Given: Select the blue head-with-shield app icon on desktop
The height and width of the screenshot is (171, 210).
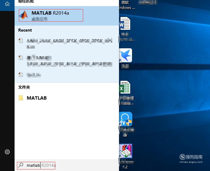Looking at the screenshot, I should [126, 119].
